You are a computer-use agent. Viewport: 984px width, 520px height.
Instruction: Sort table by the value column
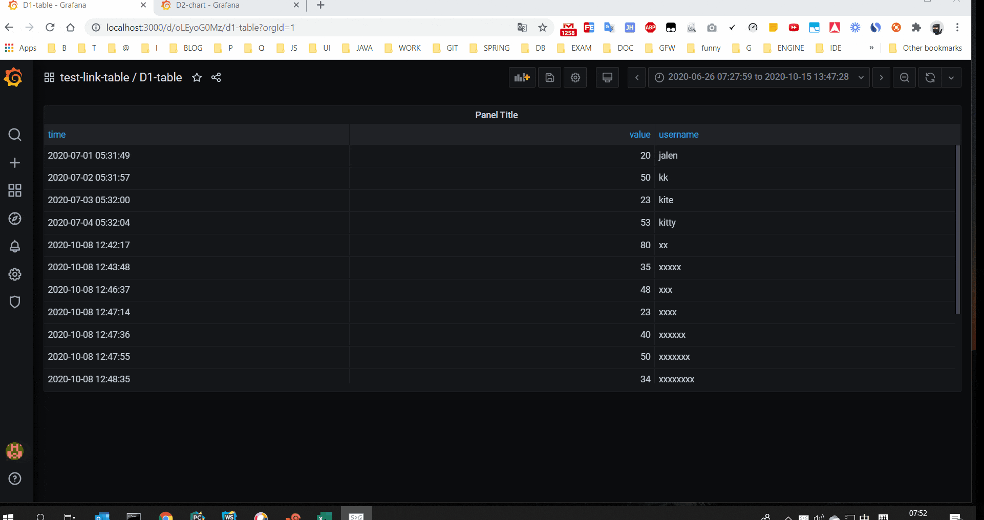(x=639, y=134)
